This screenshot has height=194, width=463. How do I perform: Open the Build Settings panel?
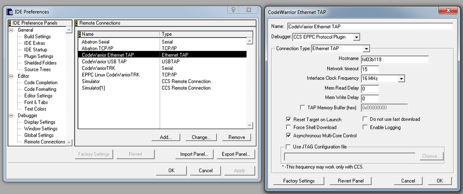pos(38,37)
